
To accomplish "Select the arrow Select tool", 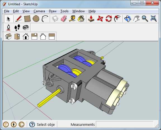I will pyautogui.click(x=9, y=19).
